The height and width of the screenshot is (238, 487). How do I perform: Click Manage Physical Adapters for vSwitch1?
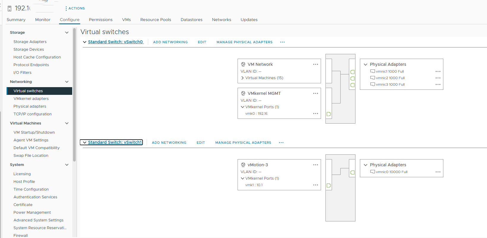pyautogui.click(x=243, y=143)
